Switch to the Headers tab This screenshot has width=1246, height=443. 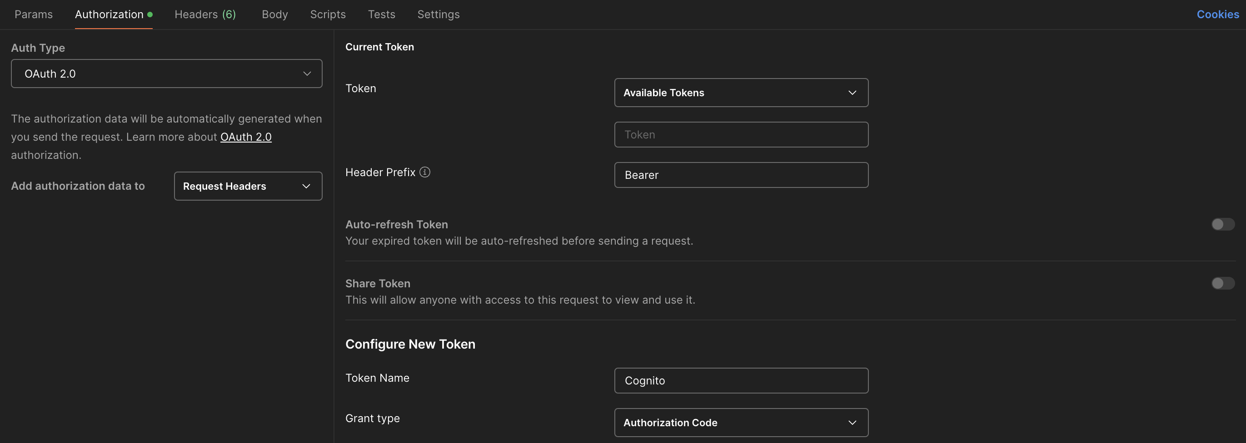204,14
